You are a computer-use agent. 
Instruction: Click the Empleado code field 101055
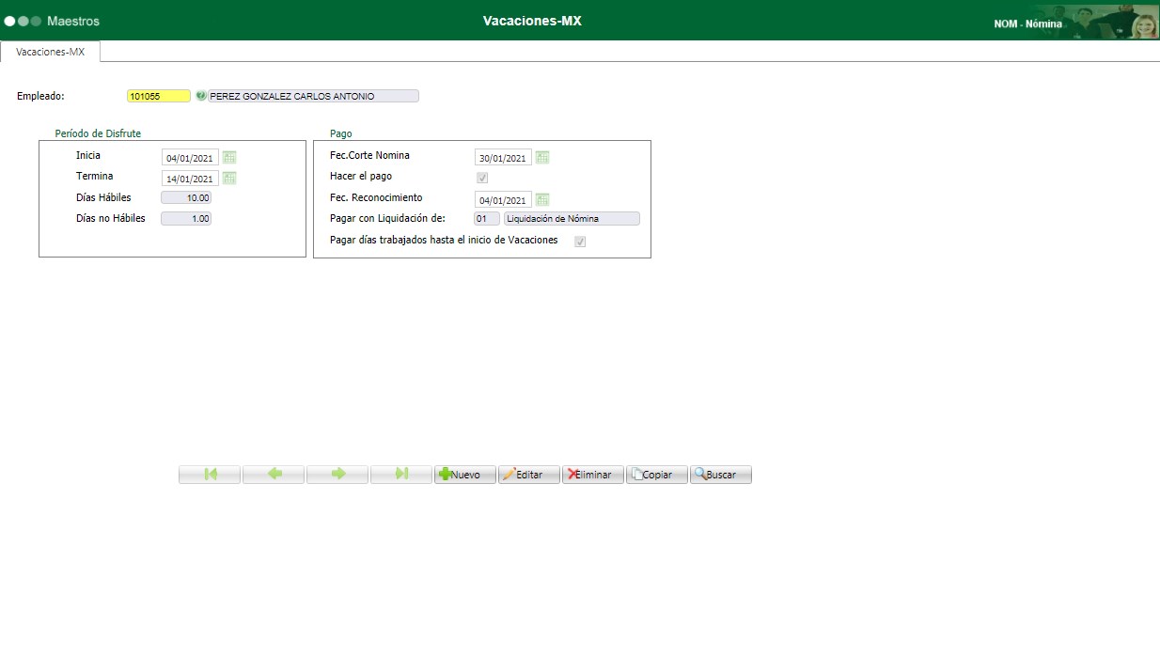[x=159, y=96]
